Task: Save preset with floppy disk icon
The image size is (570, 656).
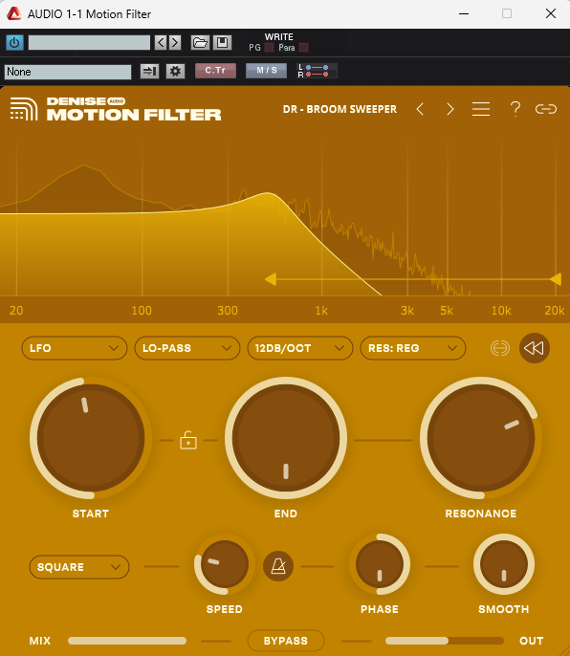Action: pyautogui.click(x=222, y=43)
